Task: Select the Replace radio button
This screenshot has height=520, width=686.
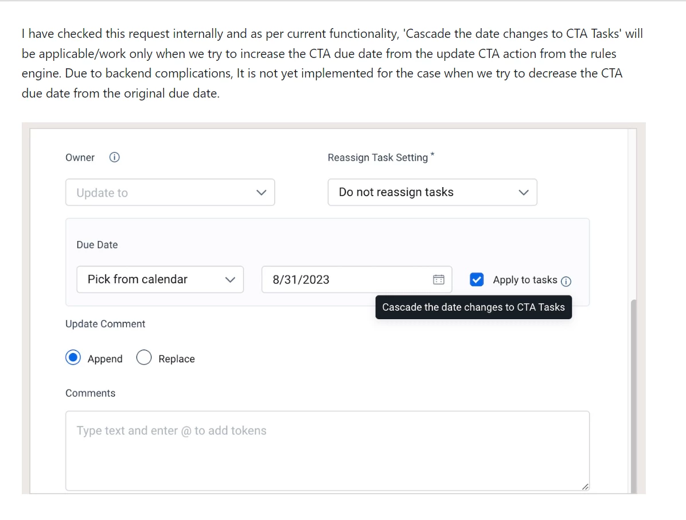Action: coord(144,357)
